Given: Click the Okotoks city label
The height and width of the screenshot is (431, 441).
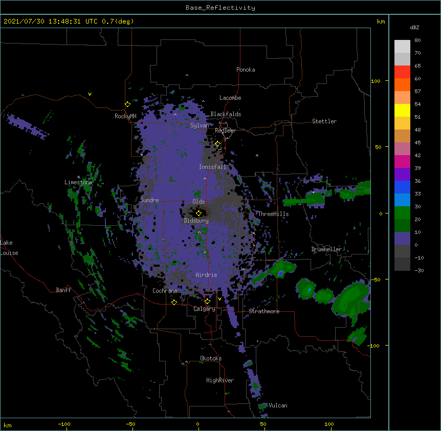Looking at the screenshot, I should 211,358.
